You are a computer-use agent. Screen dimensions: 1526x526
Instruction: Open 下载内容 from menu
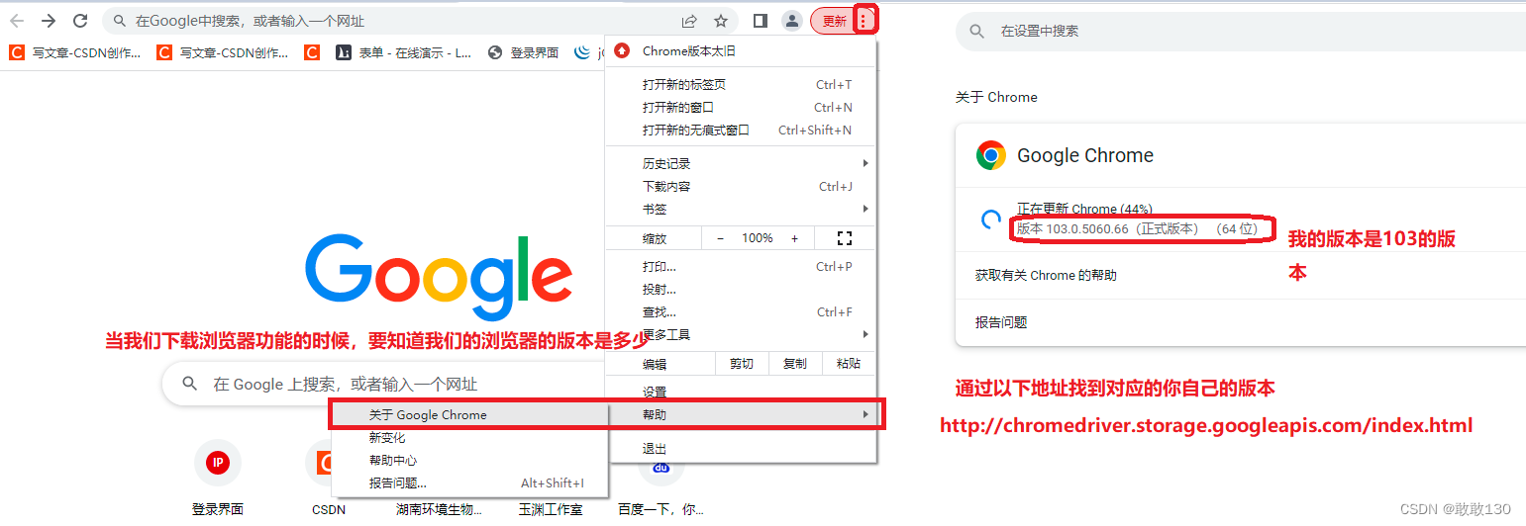coord(741,187)
